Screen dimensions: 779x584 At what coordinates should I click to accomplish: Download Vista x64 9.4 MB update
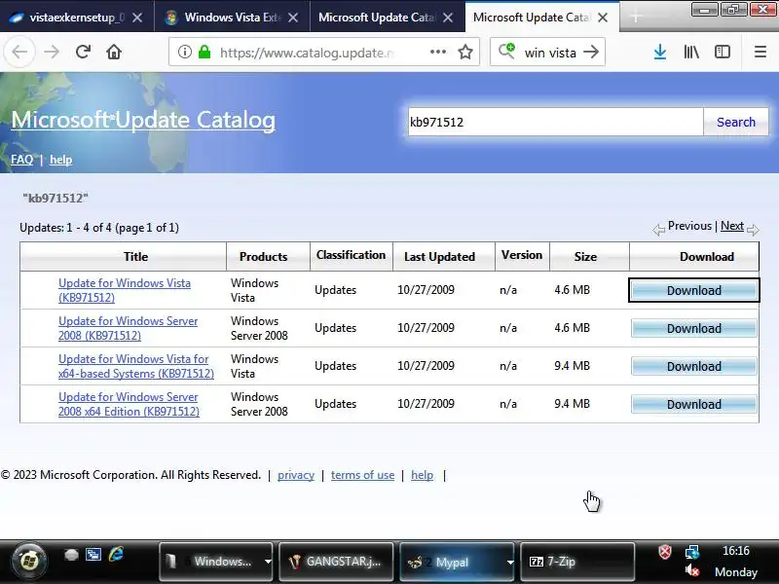(x=694, y=366)
